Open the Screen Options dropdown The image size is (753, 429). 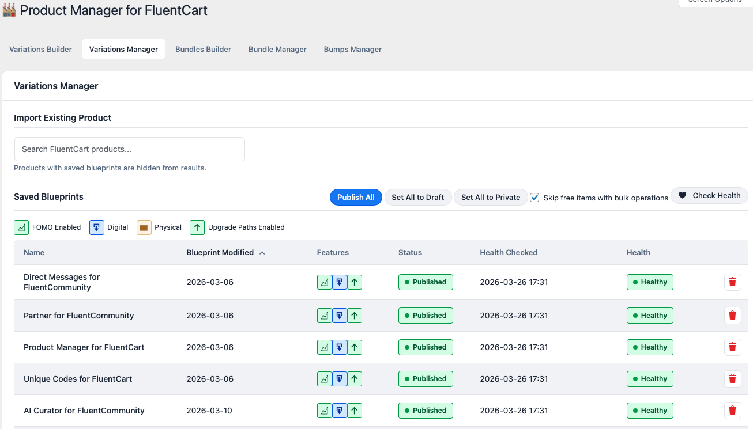716,2
